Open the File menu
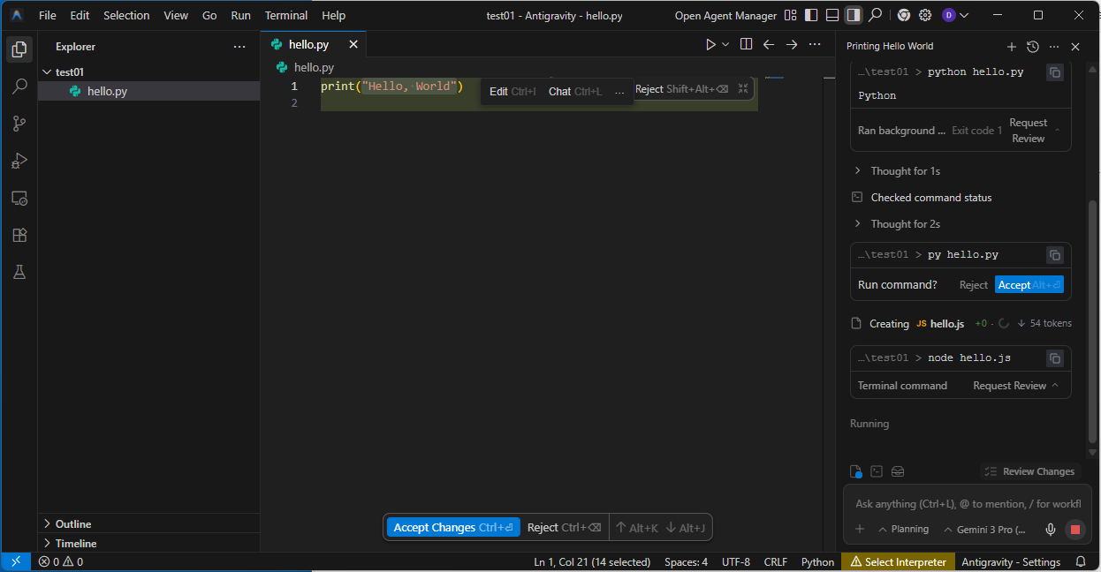The width and height of the screenshot is (1101, 572). [48, 15]
